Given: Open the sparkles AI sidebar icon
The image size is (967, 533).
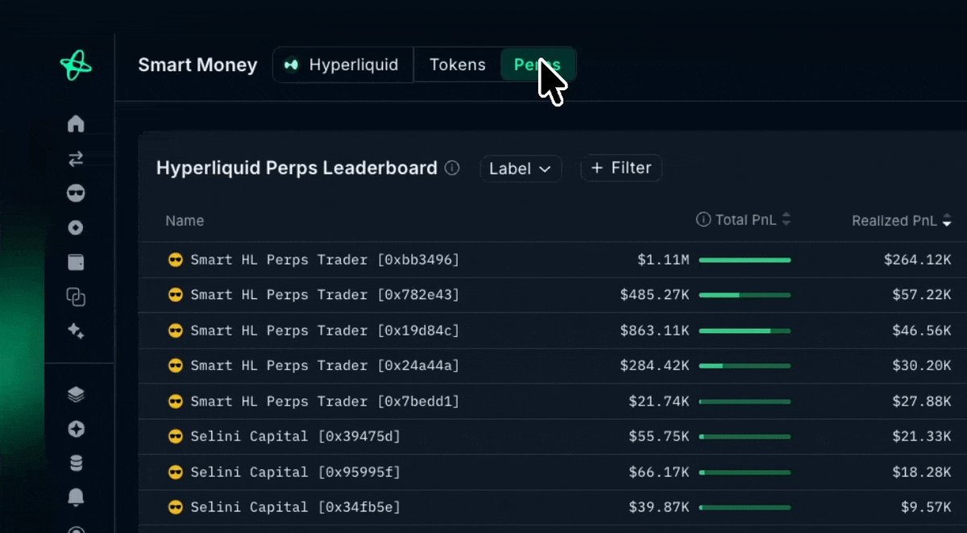Looking at the screenshot, I should (76, 331).
